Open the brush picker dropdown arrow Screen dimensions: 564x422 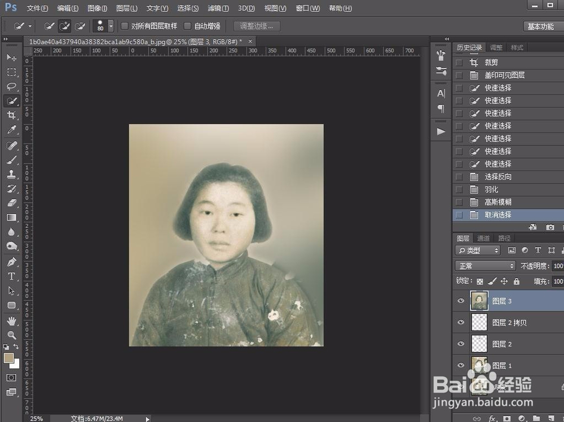point(111,26)
